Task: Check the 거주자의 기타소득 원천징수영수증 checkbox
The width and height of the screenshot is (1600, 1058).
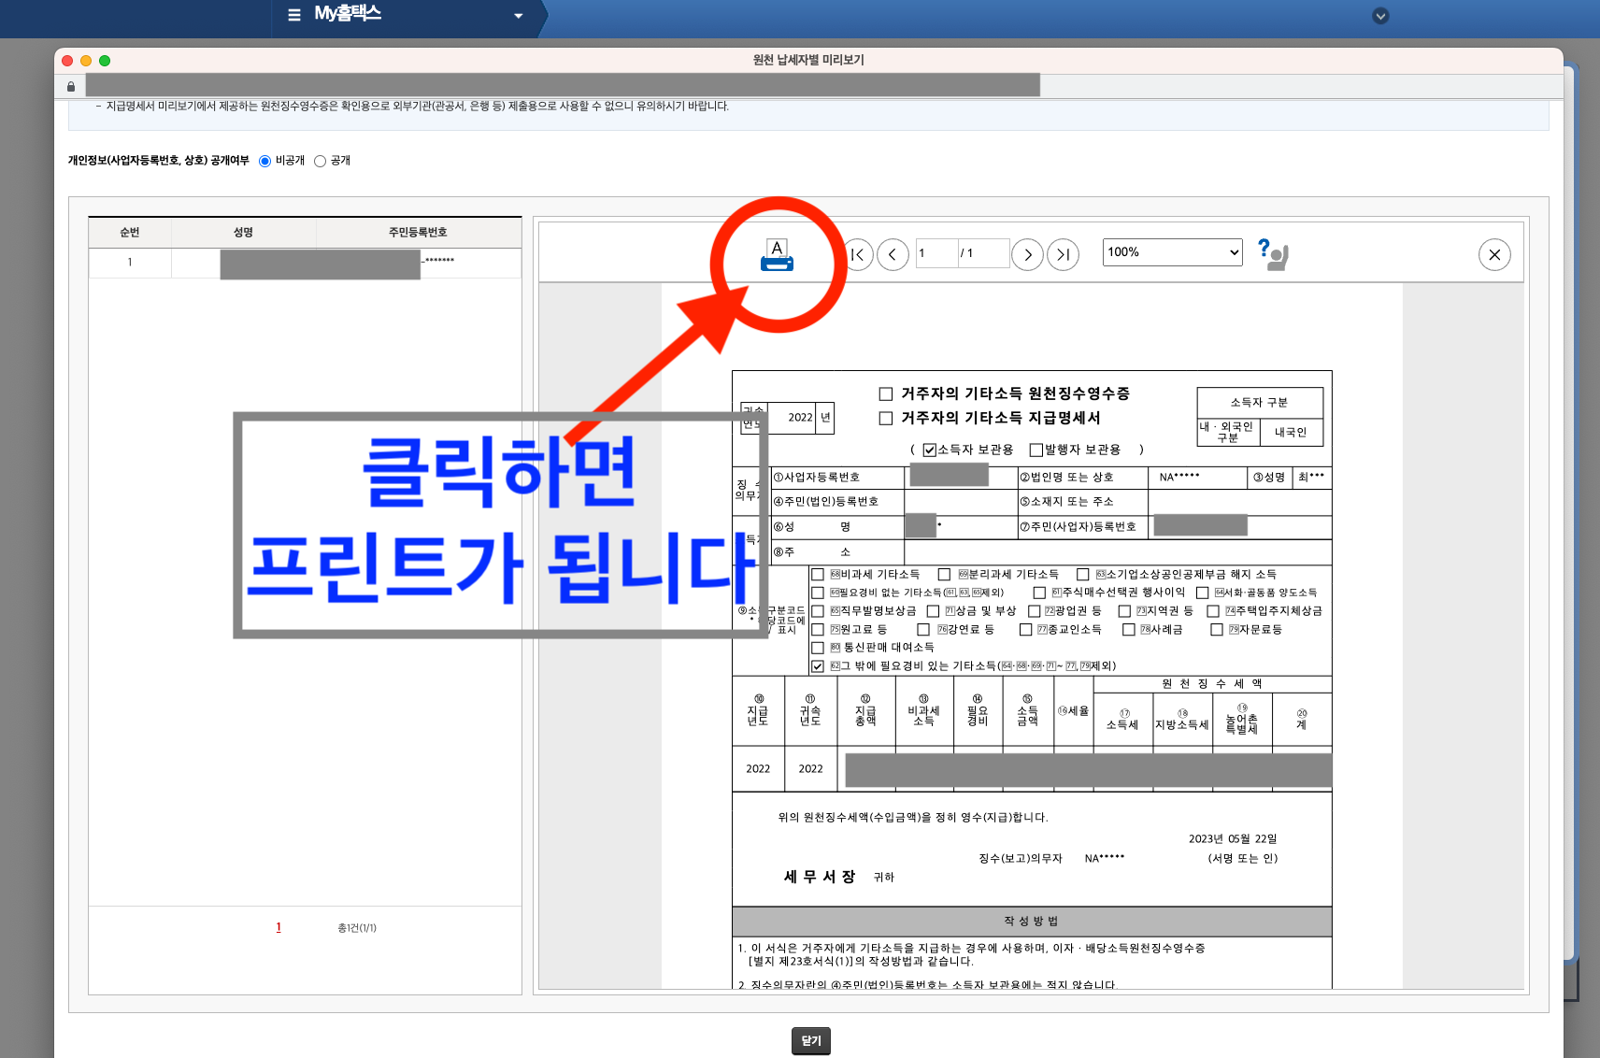Action: (886, 393)
